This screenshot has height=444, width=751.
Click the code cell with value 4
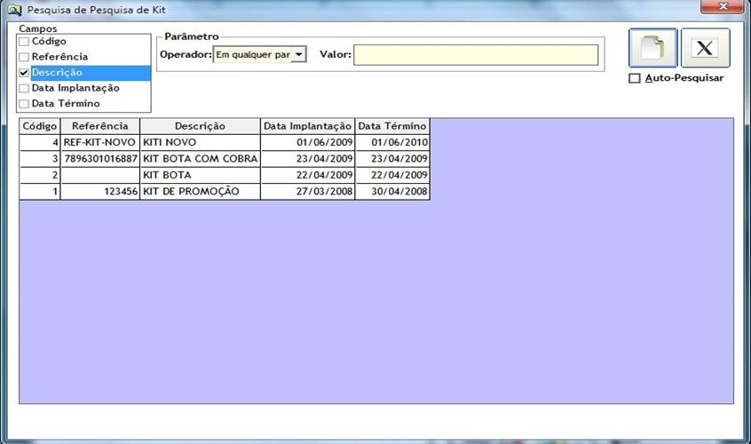[x=40, y=142]
